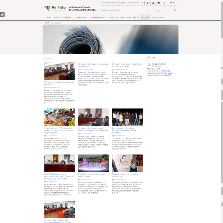Image resolution: width=223 pixels, height=223 pixels.
Task: Open 'En el Mercado El Turismo' article title
Action: coord(59,130)
